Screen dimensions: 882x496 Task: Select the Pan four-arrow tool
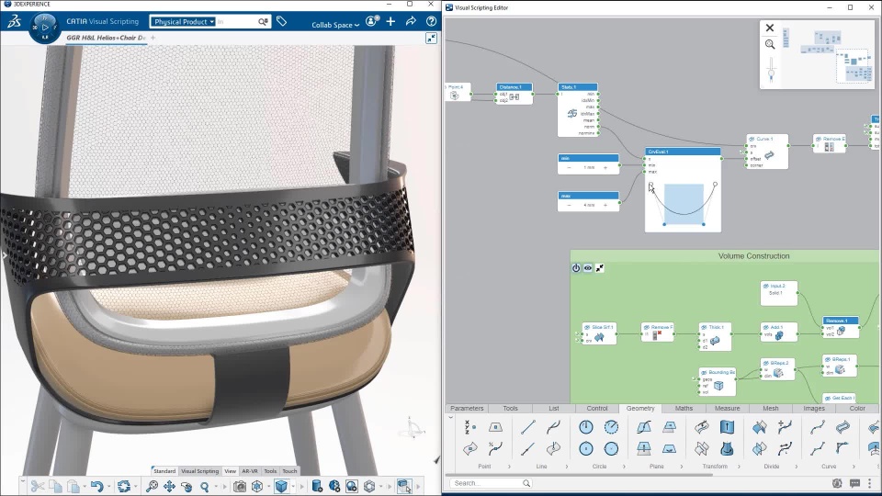[169, 487]
